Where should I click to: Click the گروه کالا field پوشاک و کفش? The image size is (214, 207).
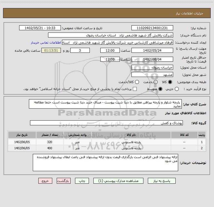(x=106, y=123)
